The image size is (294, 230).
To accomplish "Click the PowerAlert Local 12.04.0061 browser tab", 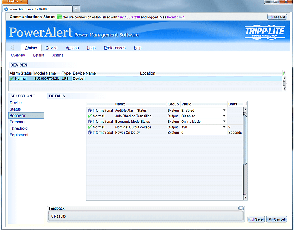I will pyautogui.click(x=37, y=9).
